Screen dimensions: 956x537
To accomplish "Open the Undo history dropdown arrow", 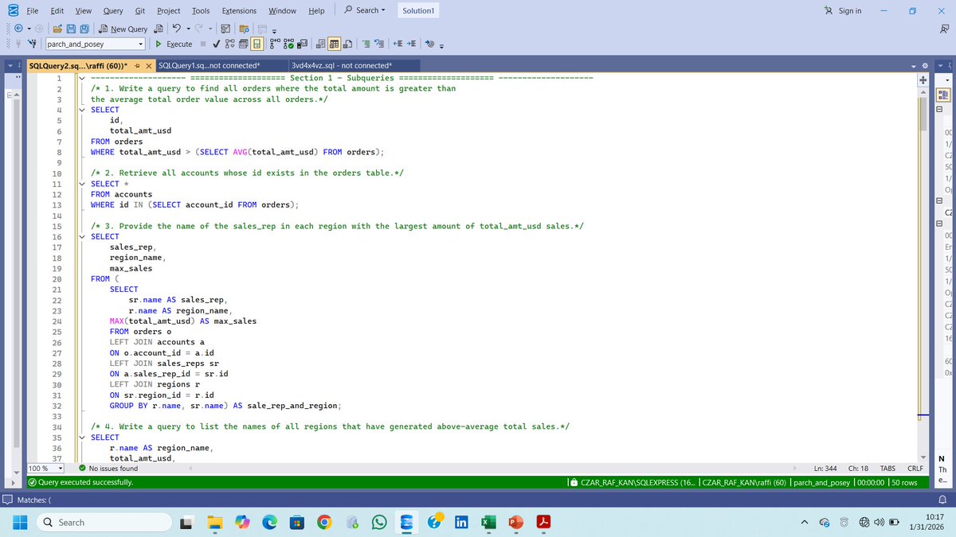I will point(188,29).
